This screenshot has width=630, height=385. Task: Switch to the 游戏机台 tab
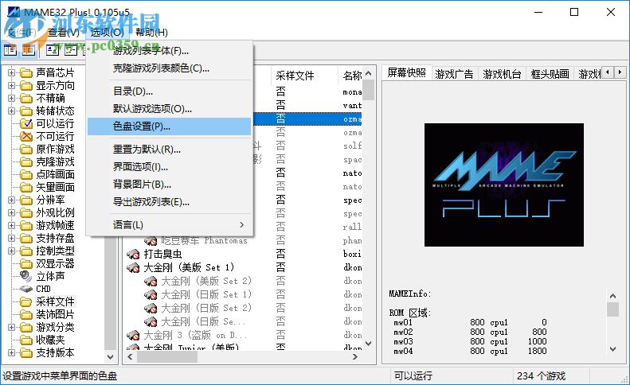[x=503, y=74]
